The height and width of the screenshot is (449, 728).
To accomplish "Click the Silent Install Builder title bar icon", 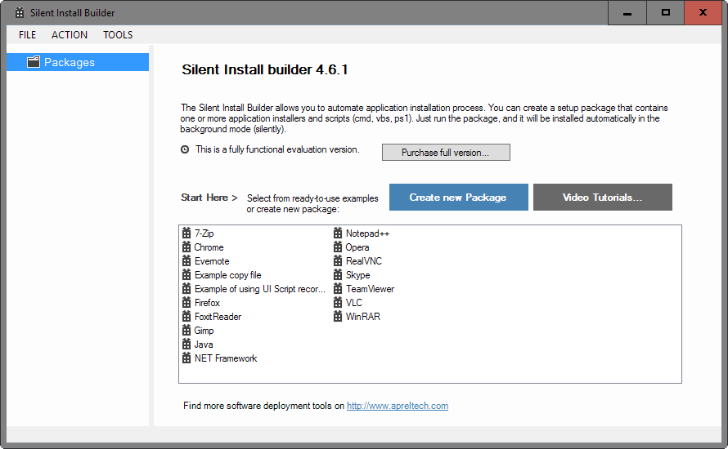I will pyautogui.click(x=20, y=12).
